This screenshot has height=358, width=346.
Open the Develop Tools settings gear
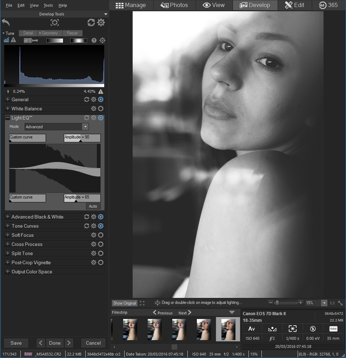coord(101,22)
